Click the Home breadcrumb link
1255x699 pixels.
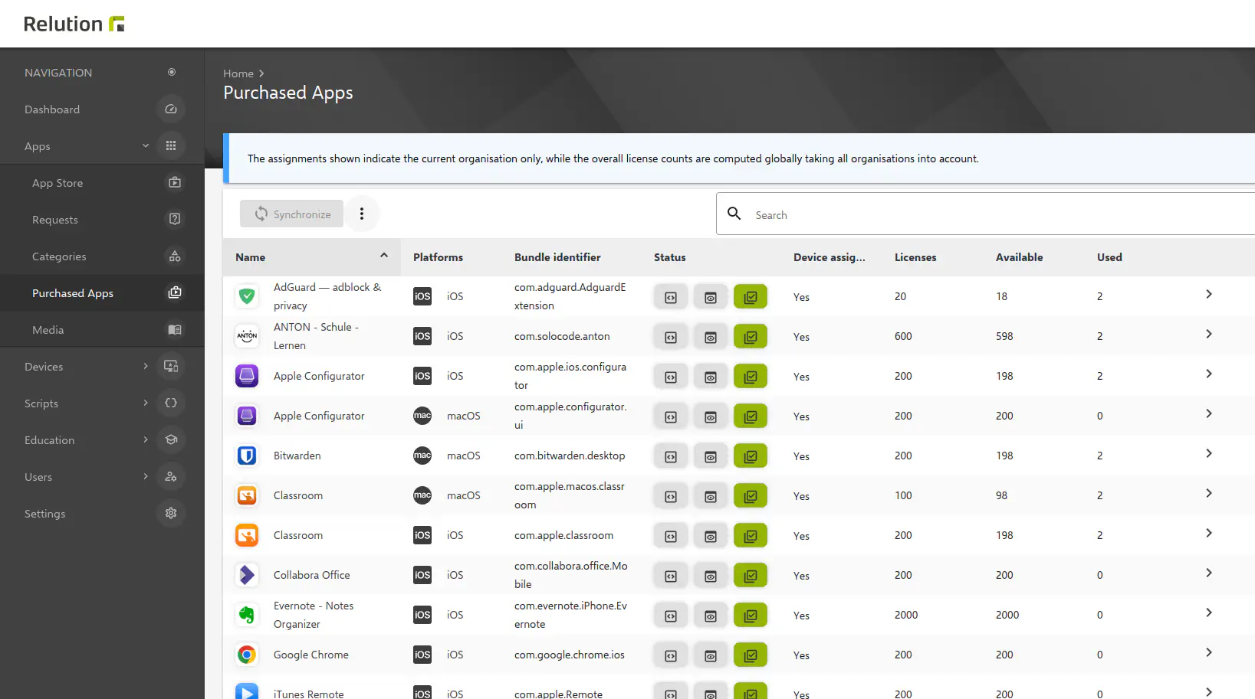pos(238,73)
